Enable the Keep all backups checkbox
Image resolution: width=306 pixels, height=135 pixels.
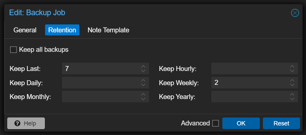[x=13, y=50]
